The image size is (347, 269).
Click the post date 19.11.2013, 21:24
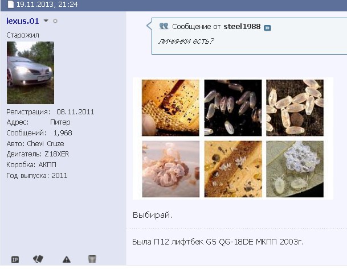(x=47, y=5)
